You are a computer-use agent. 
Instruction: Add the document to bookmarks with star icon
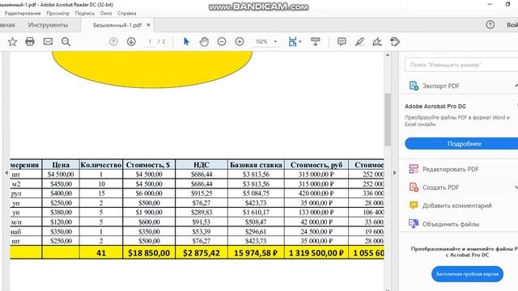pos(12,41)
